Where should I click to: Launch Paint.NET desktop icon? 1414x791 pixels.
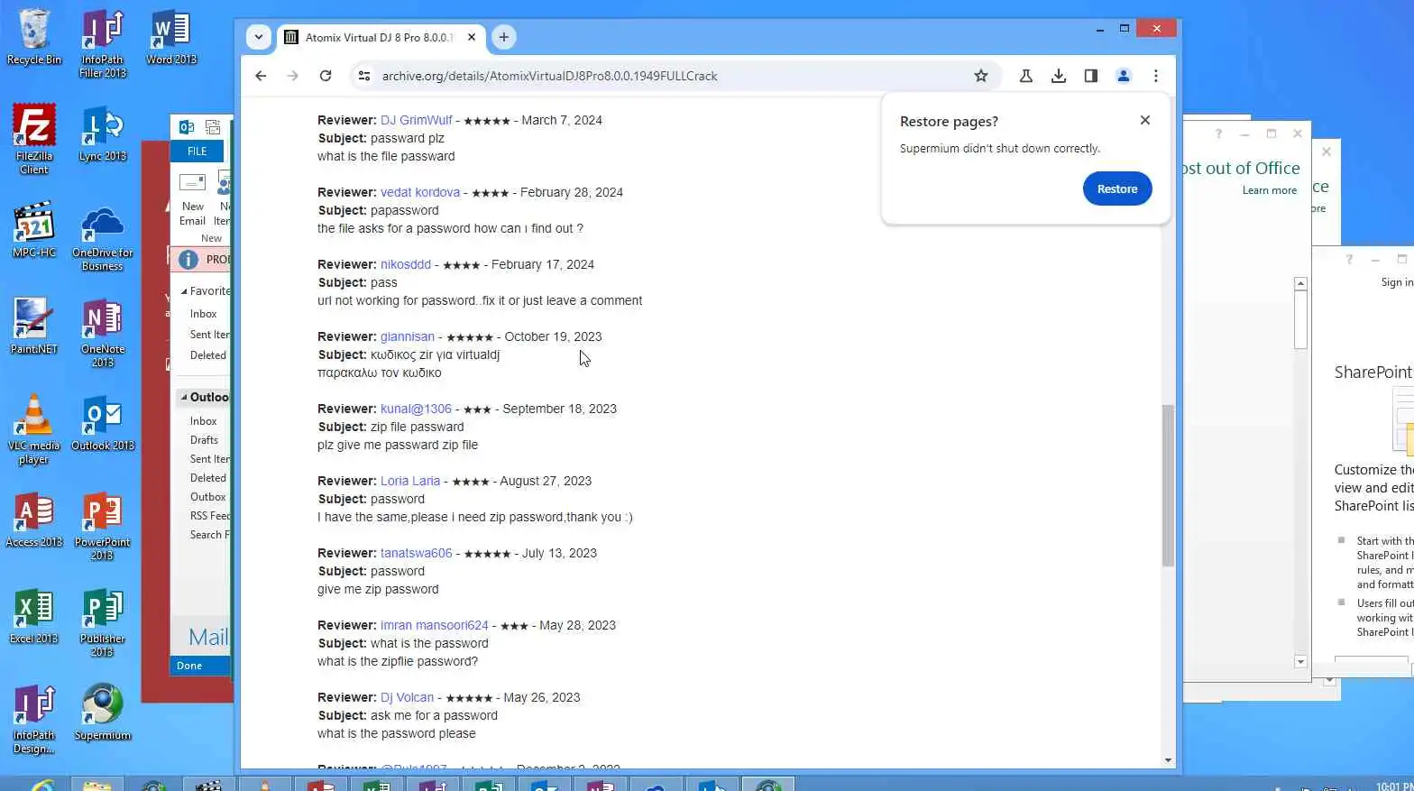pos(34,327)
